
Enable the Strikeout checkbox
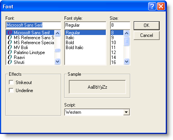[11, 82]
